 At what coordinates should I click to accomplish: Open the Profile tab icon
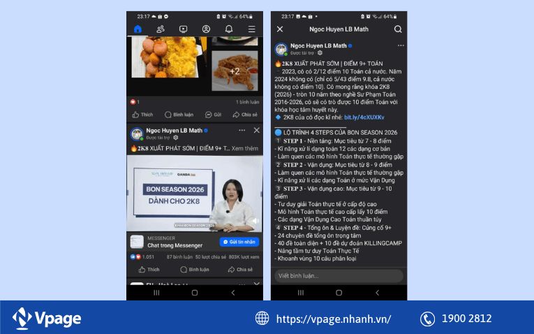206,29
